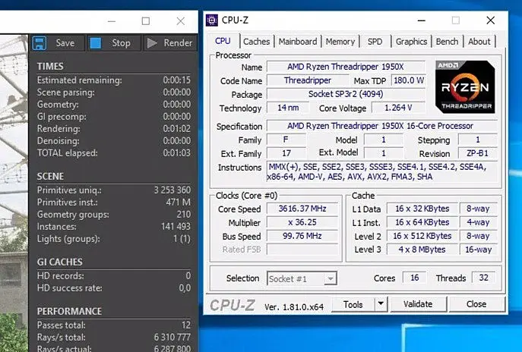The image size is (522, 352).
Task: Click the CPU-Z title bar app icon
Action: 212,20
